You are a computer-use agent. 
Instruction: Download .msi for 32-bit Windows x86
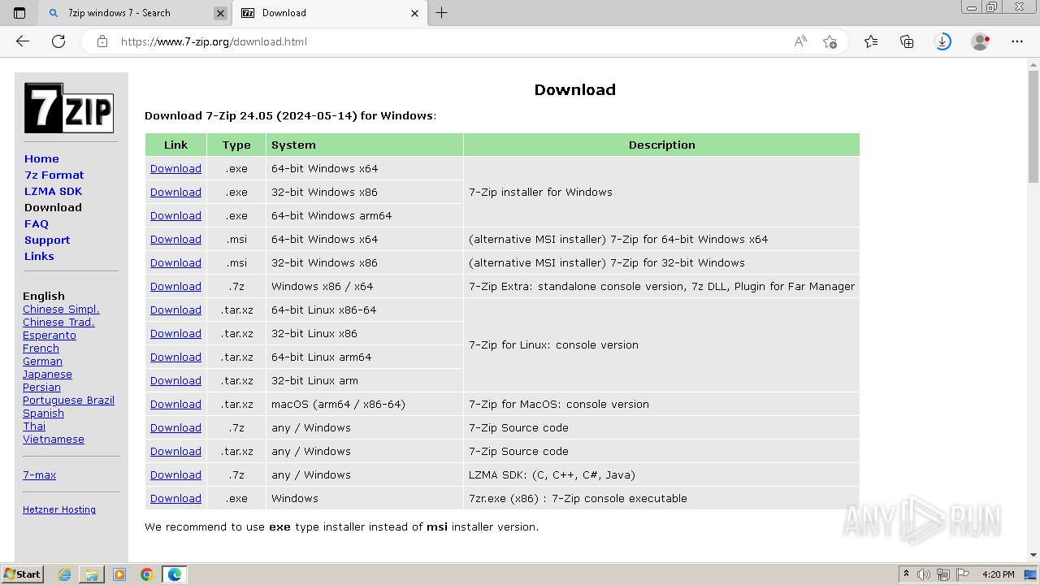pos(175,262)
